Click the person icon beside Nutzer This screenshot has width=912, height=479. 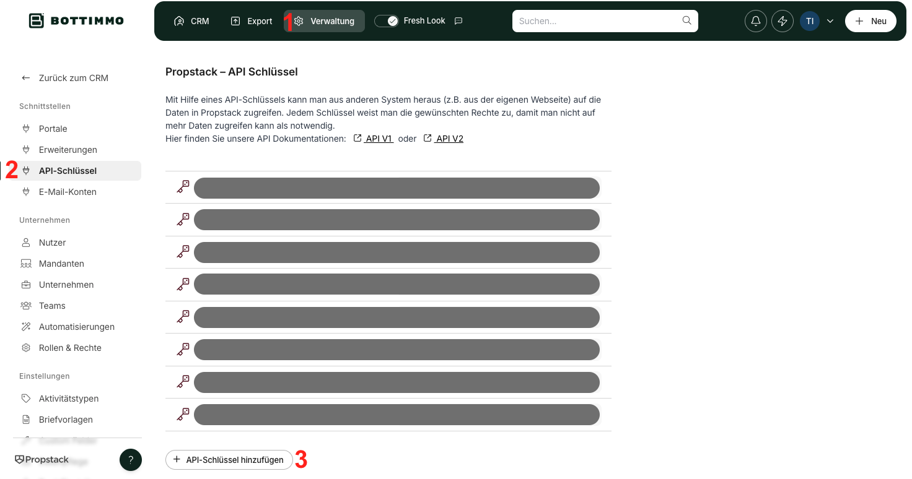26,243
